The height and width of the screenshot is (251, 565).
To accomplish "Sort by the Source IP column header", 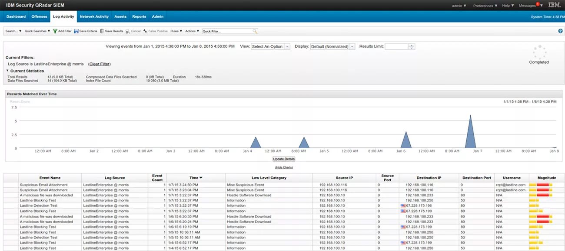I will pos(344,178).
